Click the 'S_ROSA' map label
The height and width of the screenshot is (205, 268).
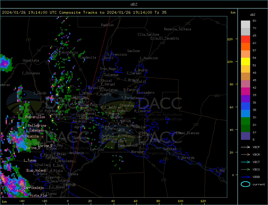coord(155,141)
